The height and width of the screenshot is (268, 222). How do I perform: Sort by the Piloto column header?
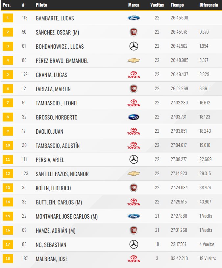pos(41,5)
